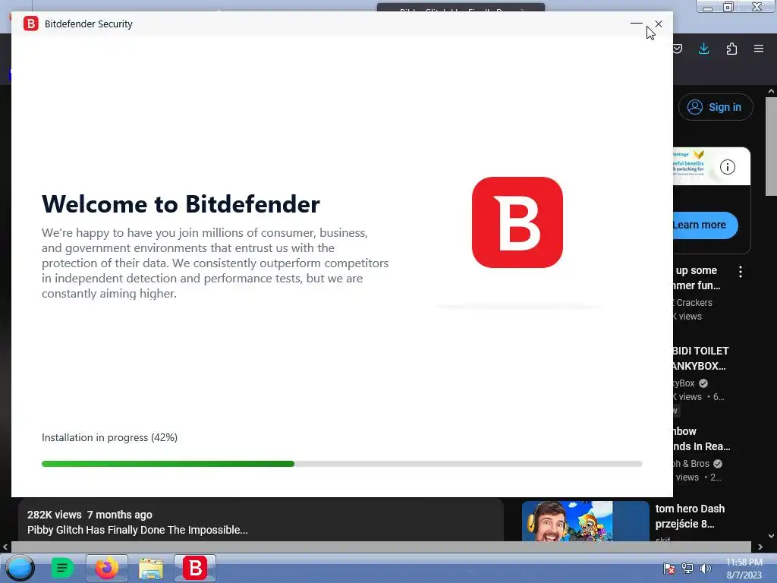Open three-dot menu for 'up some' video
Screen dimensions: 777x583
tap(741, 272)
